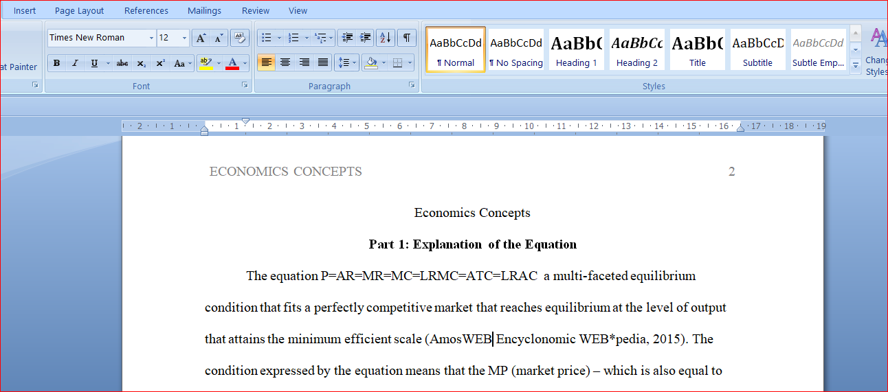This screenshot has width=888, height=392.
Task: Open the Review ribbon tab
Action: tap(256, 10)
